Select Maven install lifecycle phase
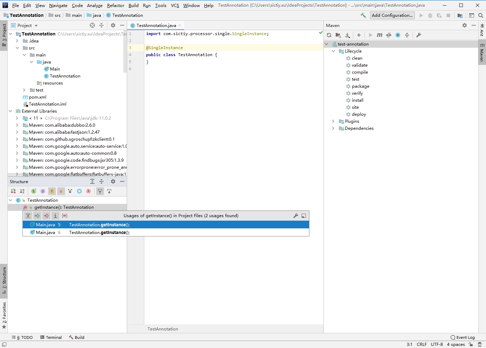This screenshot has height=348, width=486. [357, 100]
